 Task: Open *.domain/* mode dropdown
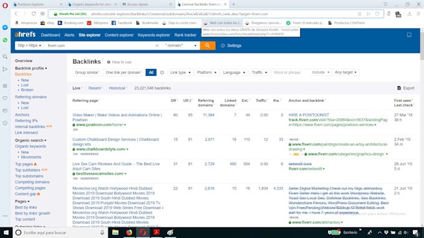pos(180,45)
